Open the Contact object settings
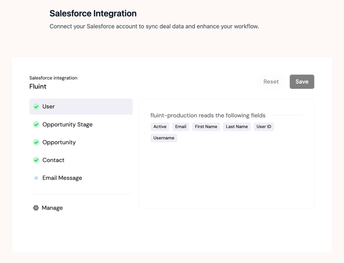344x263 pixels. [53, 160]
